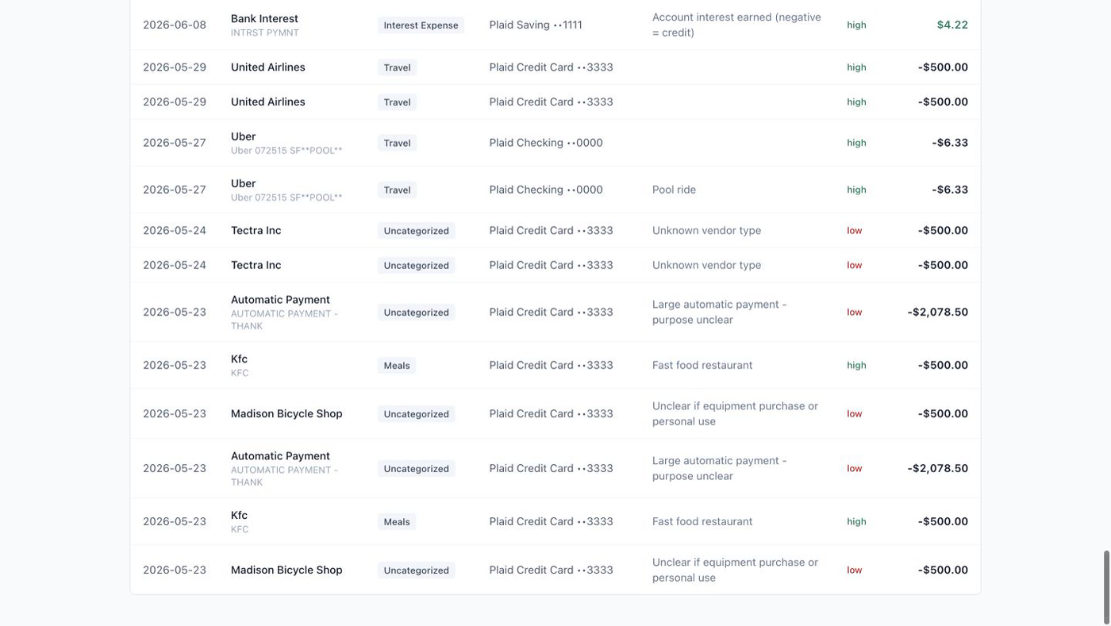Image resolution: width=1111 pixels, height=626 pixels.
Task: Click the last Madison Bicycle Shop row
Action: 555,570
